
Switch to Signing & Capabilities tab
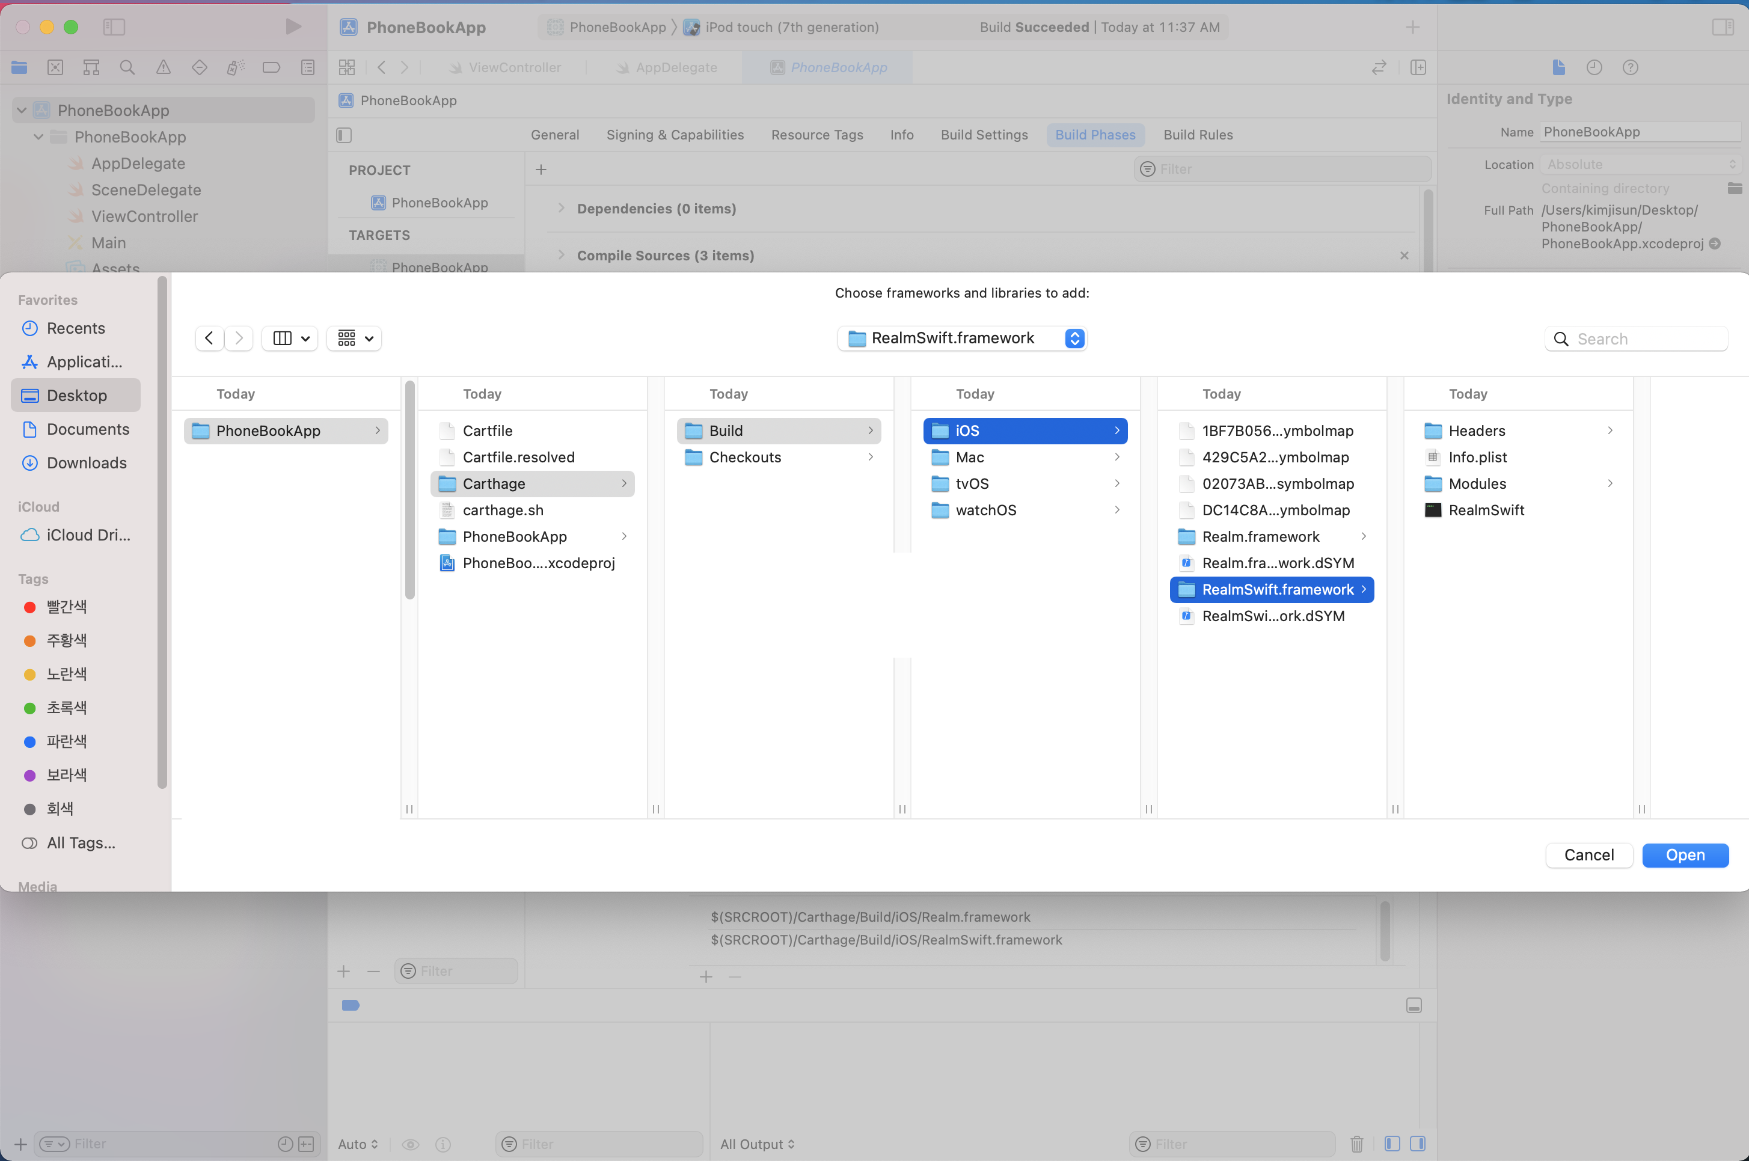[675, 135]
